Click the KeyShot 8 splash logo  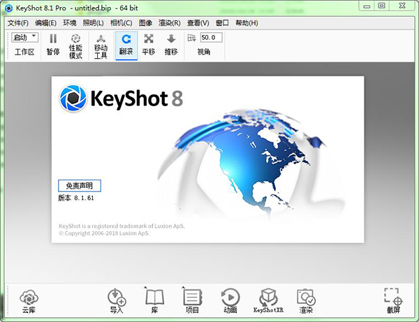point(121,98)
